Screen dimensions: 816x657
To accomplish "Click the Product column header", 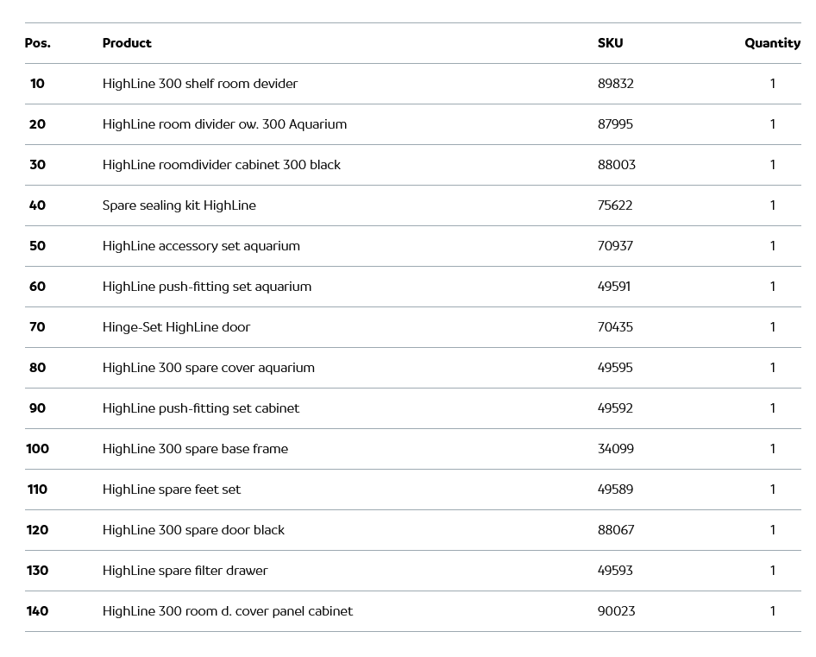I will [127, 43].
